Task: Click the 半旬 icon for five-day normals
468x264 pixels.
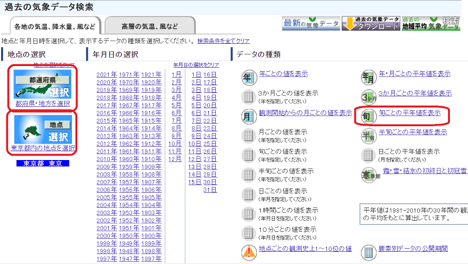Action: (369, 135)
